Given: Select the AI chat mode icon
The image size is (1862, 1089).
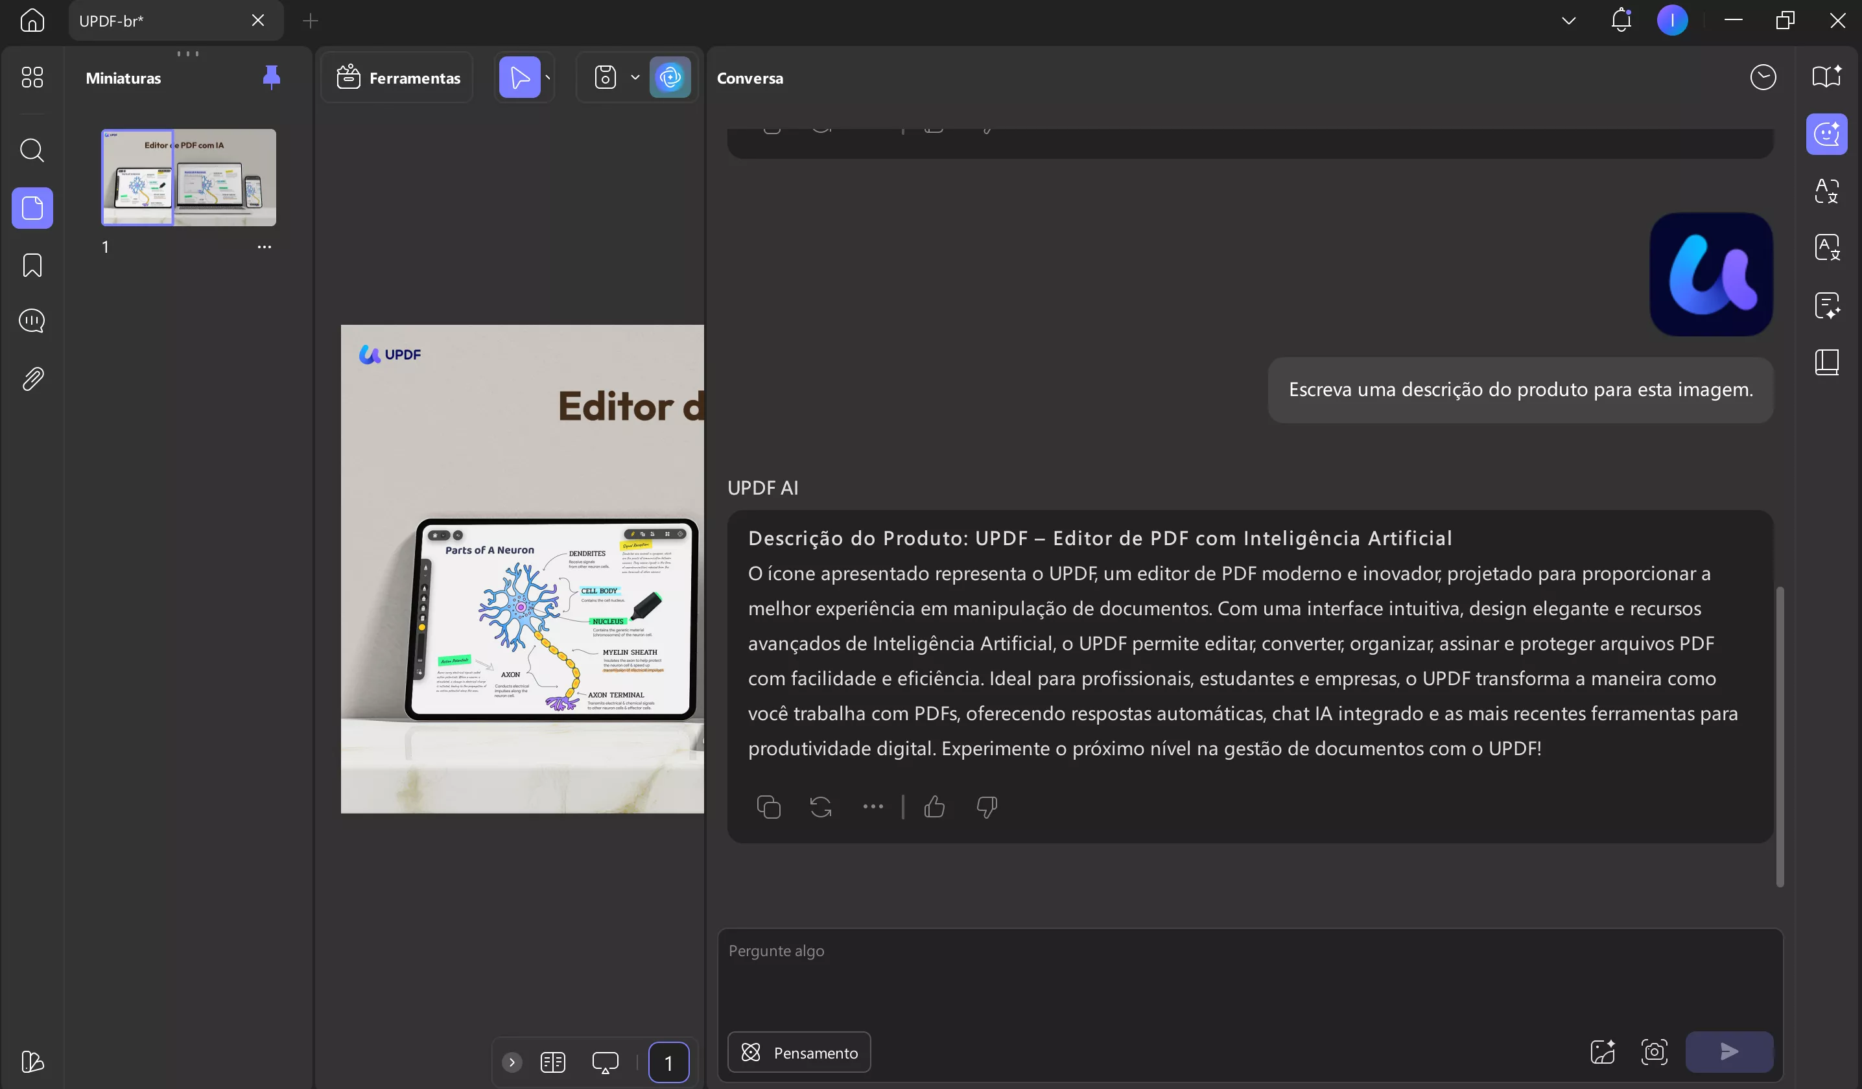Looking at the screenshot, I should (x=1826, y=134).
